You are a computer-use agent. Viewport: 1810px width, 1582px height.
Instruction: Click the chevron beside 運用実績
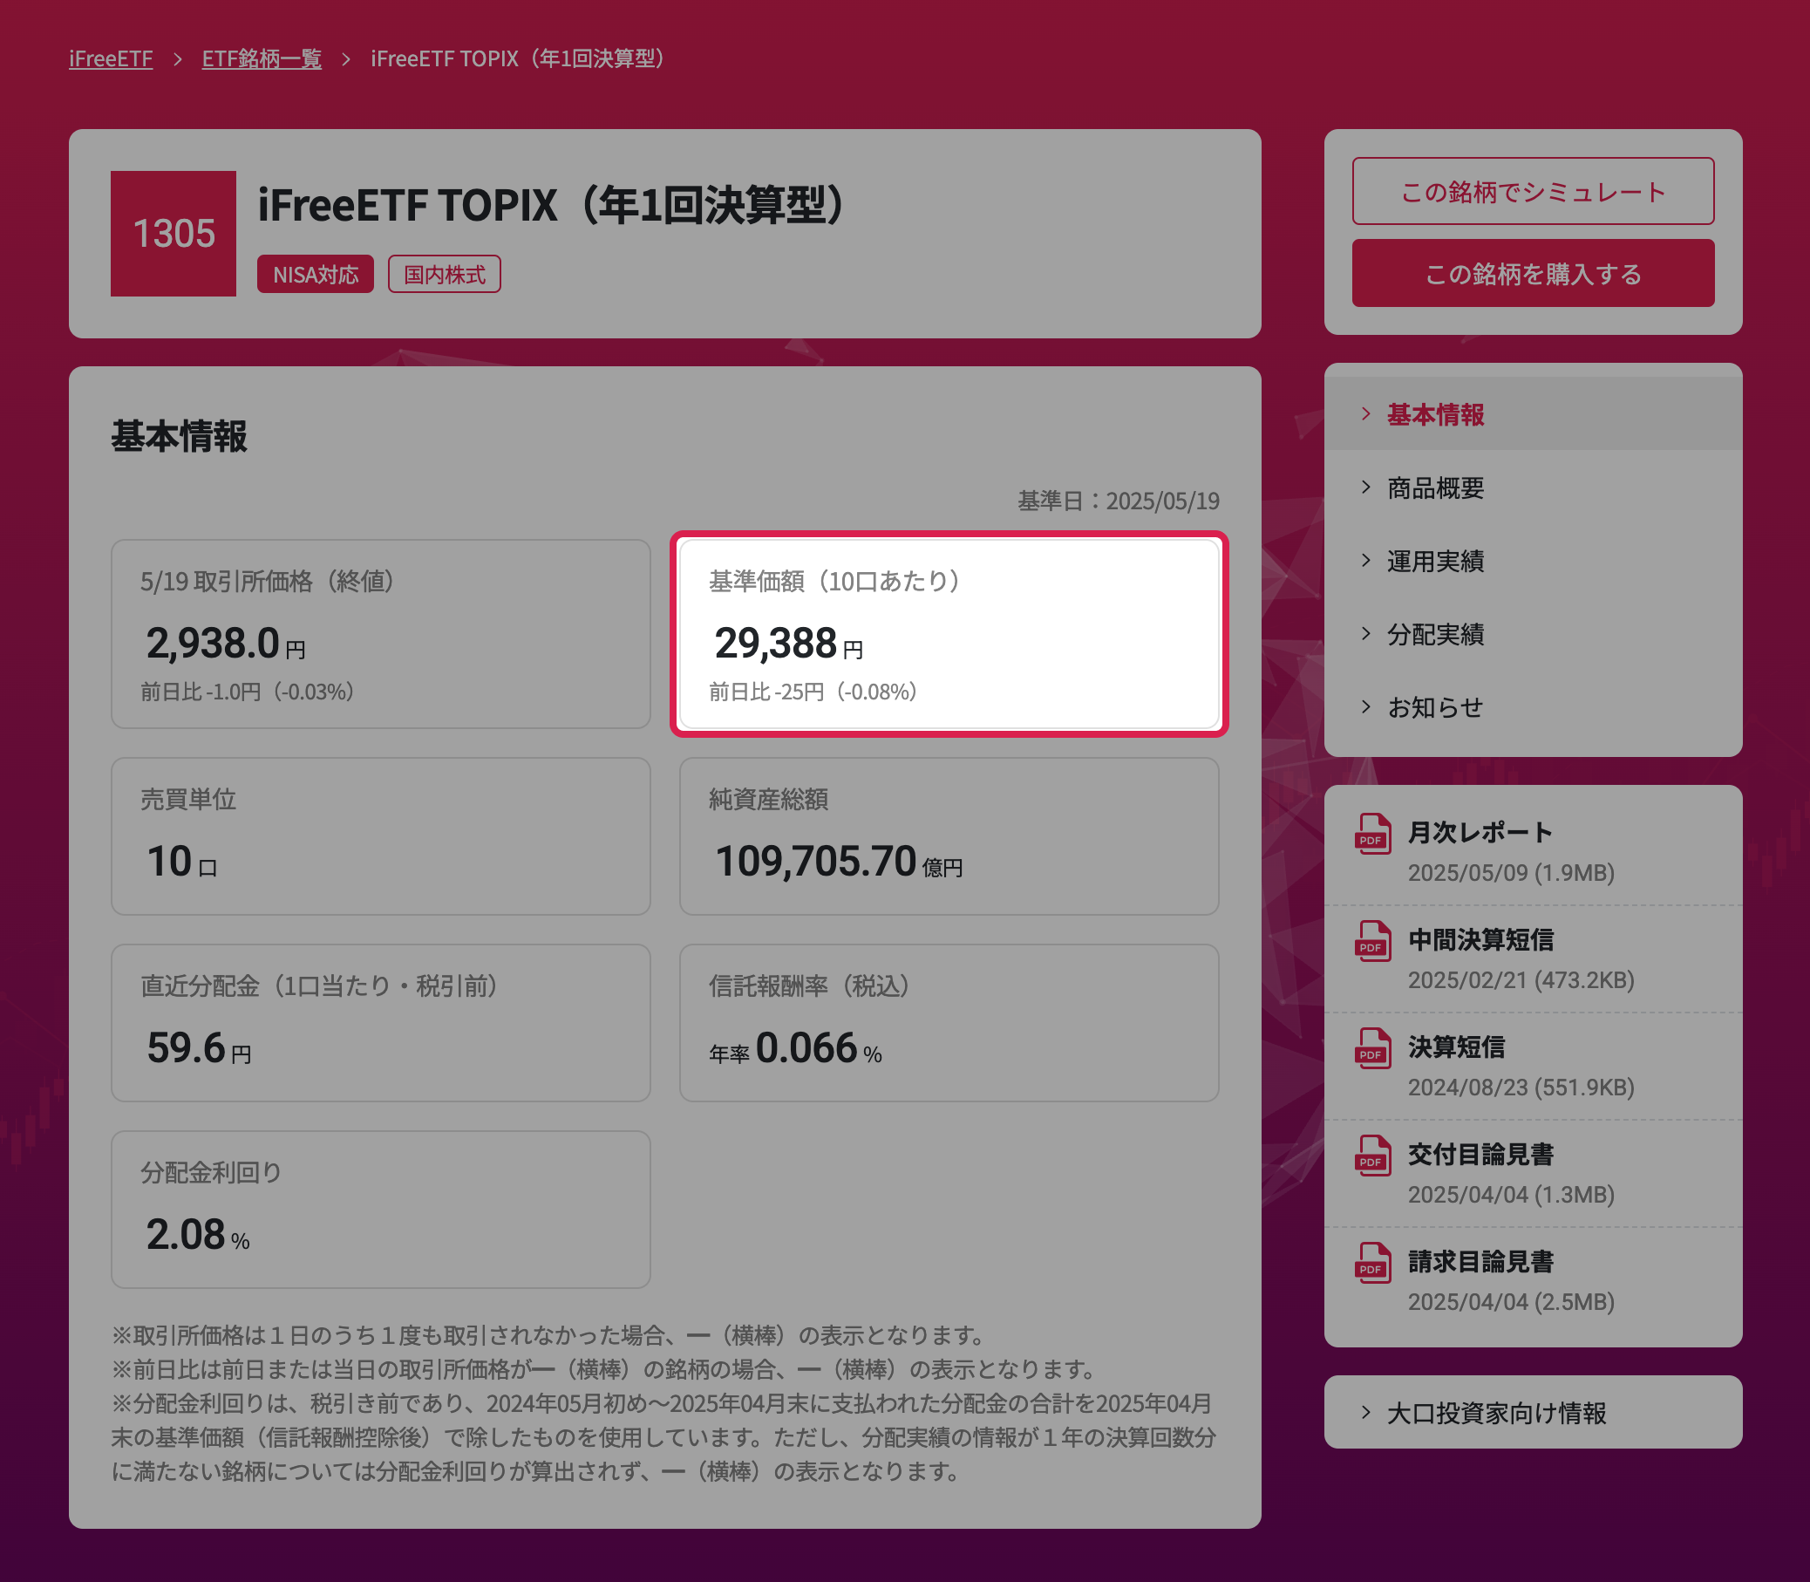point(1366,561)
